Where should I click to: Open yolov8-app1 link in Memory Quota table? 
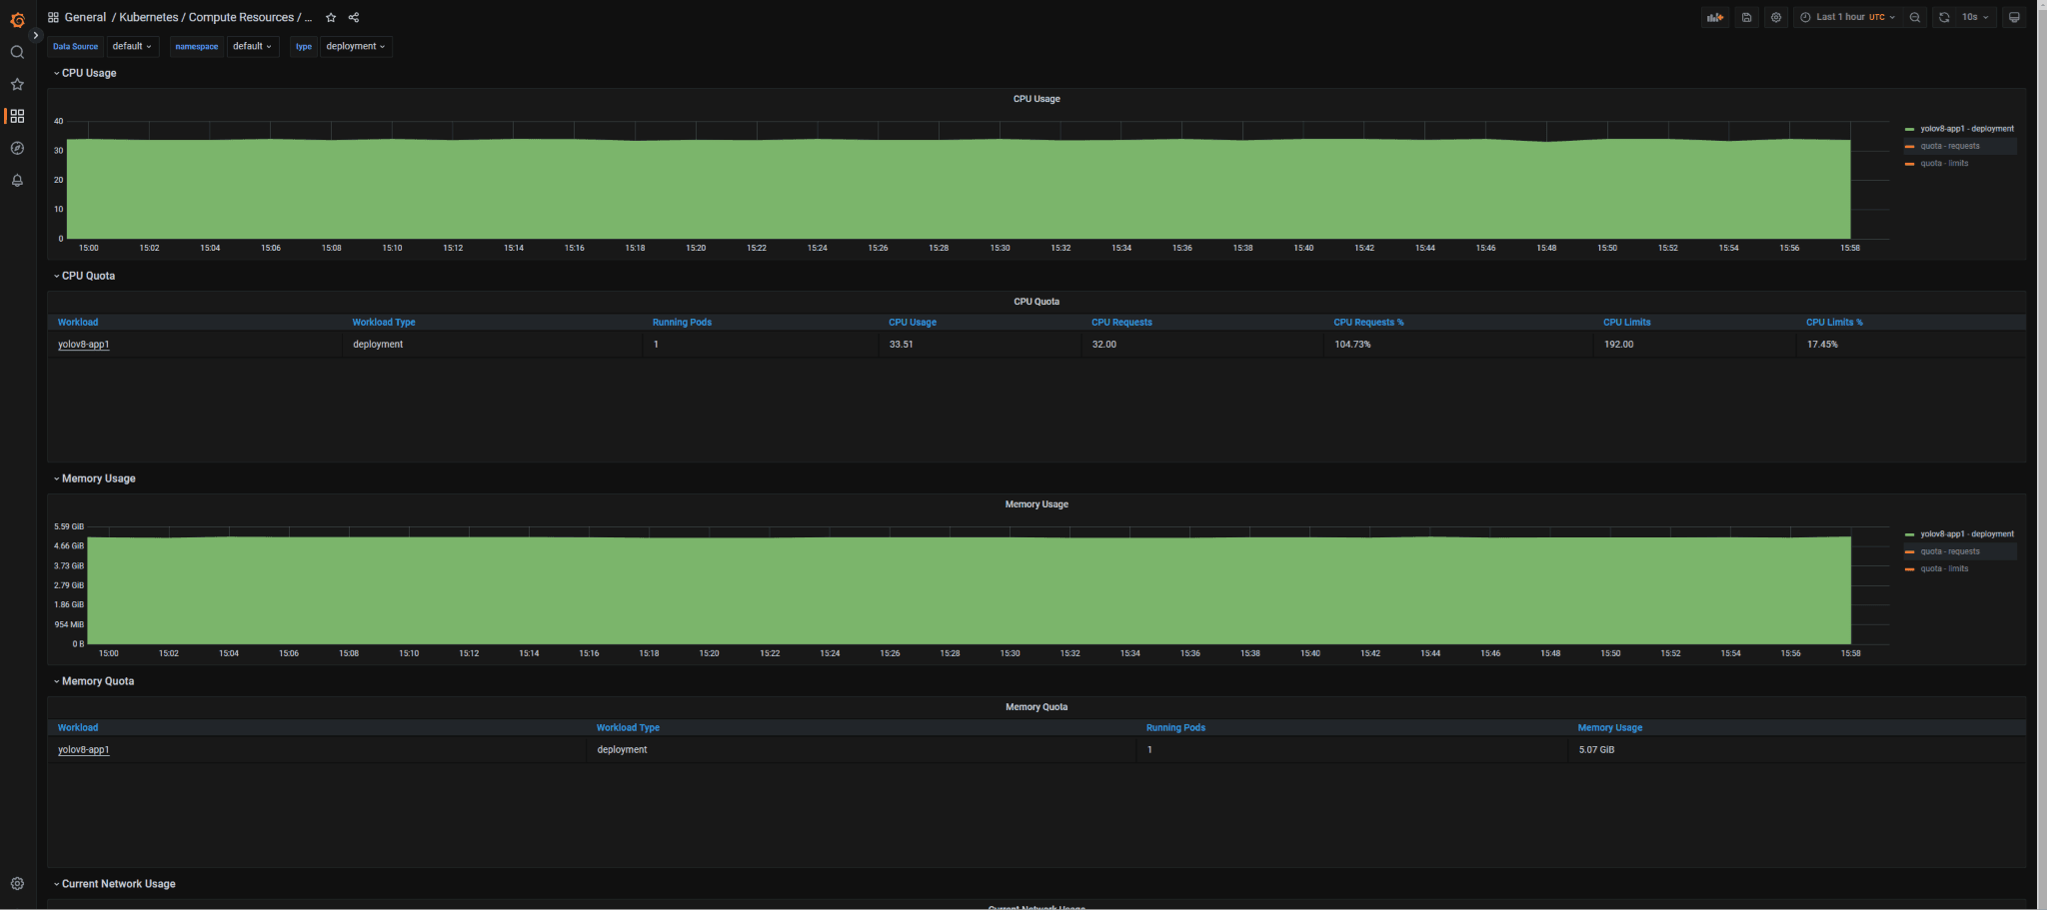pos(84,750)
